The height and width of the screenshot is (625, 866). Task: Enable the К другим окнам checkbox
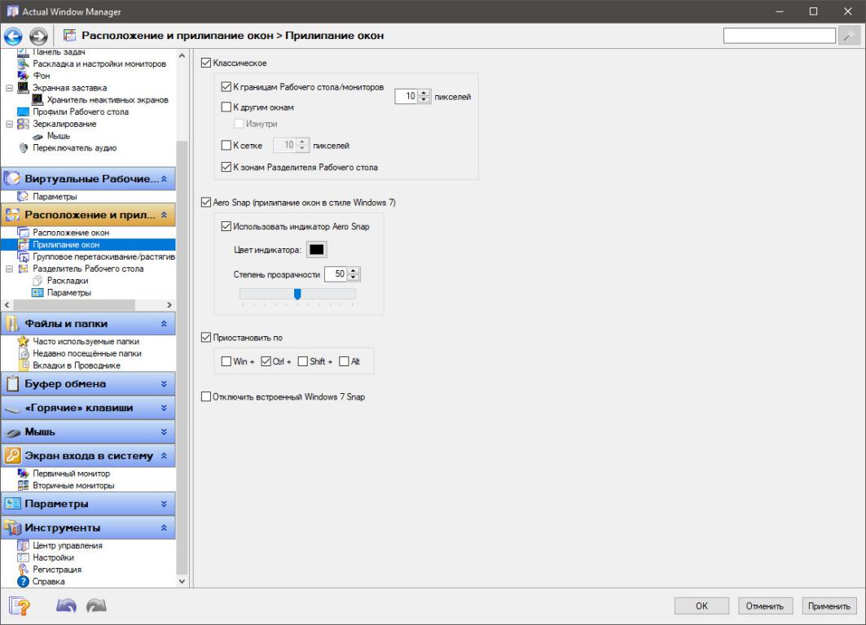tap(226, 107)
